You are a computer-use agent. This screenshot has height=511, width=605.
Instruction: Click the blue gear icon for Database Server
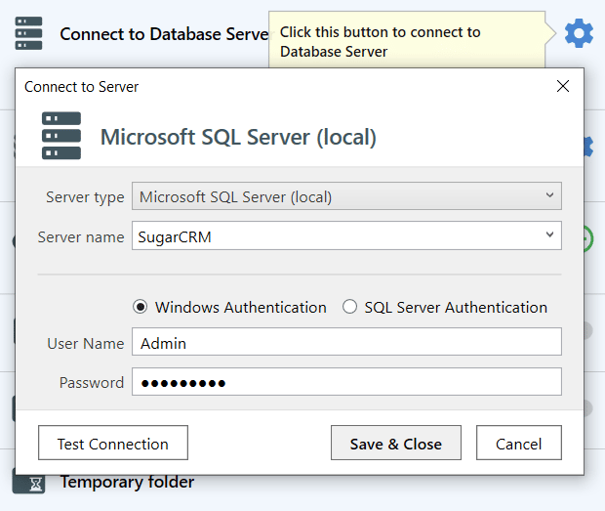tap(579, 33)
